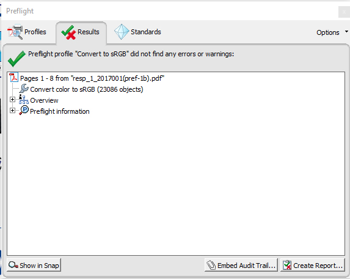Select the Results tab
This screenshot has height=279, width=350.
81,32
